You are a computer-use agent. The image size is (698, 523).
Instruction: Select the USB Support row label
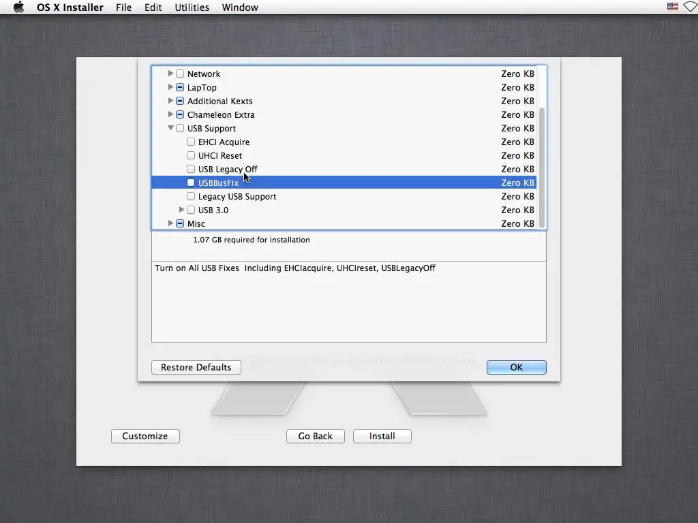[211, 129]
